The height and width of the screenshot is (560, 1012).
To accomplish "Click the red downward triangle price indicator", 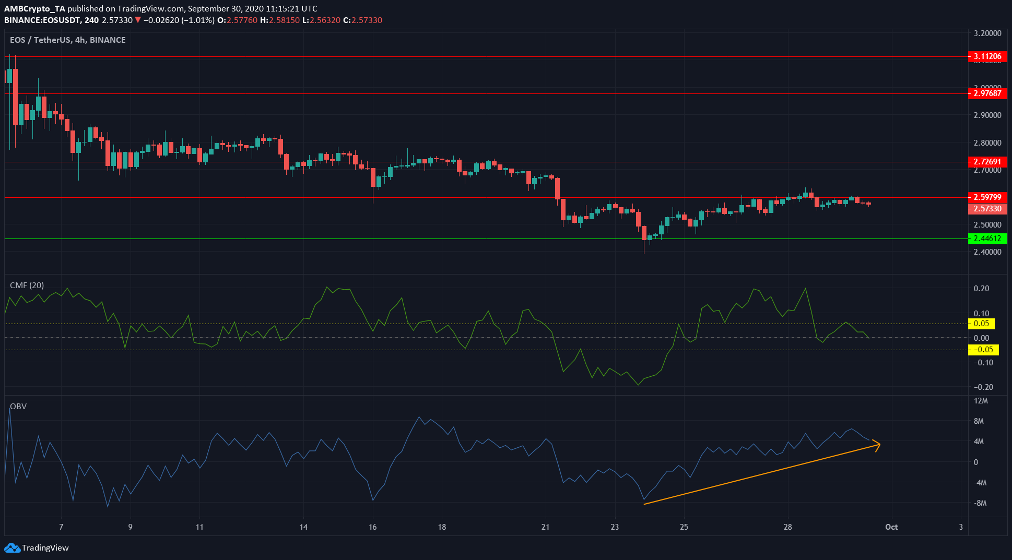I will click(x=137, y=20).
